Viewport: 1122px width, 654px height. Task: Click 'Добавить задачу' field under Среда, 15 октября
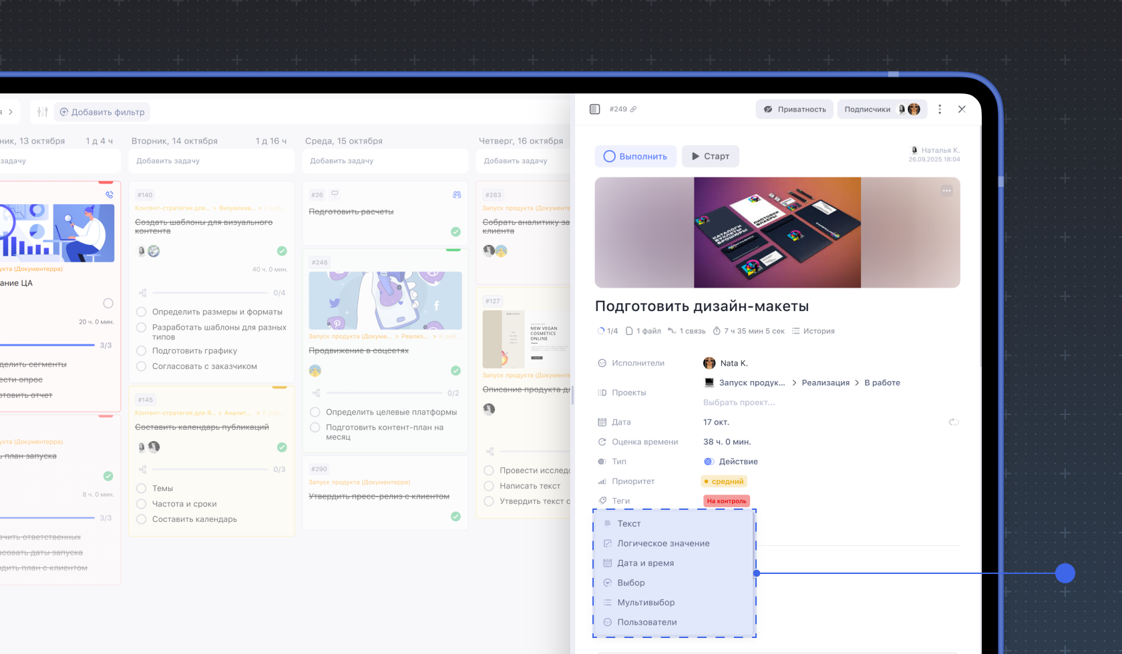click(385, 161)
